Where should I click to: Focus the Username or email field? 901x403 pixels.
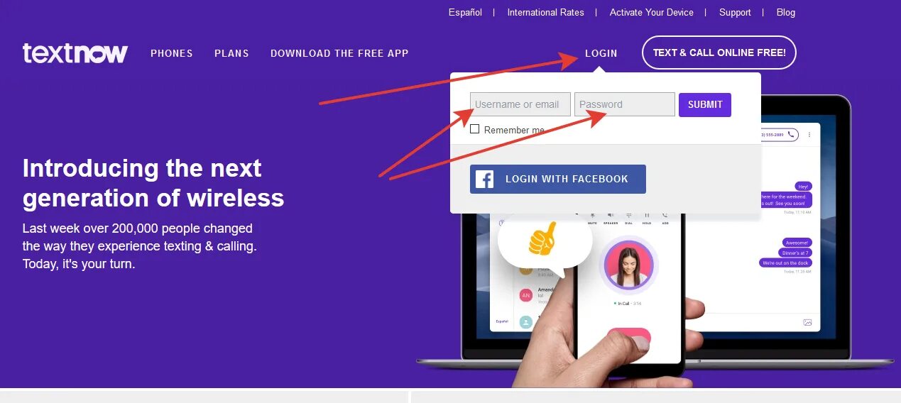(x=520, y=104)
